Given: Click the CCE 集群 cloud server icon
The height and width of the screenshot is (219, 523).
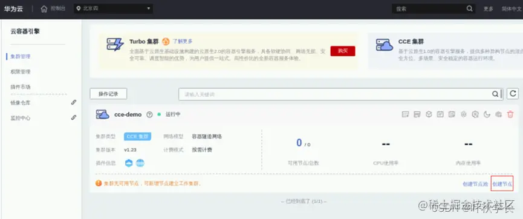Looking at the screenshot, I should [x=385, y=44].
